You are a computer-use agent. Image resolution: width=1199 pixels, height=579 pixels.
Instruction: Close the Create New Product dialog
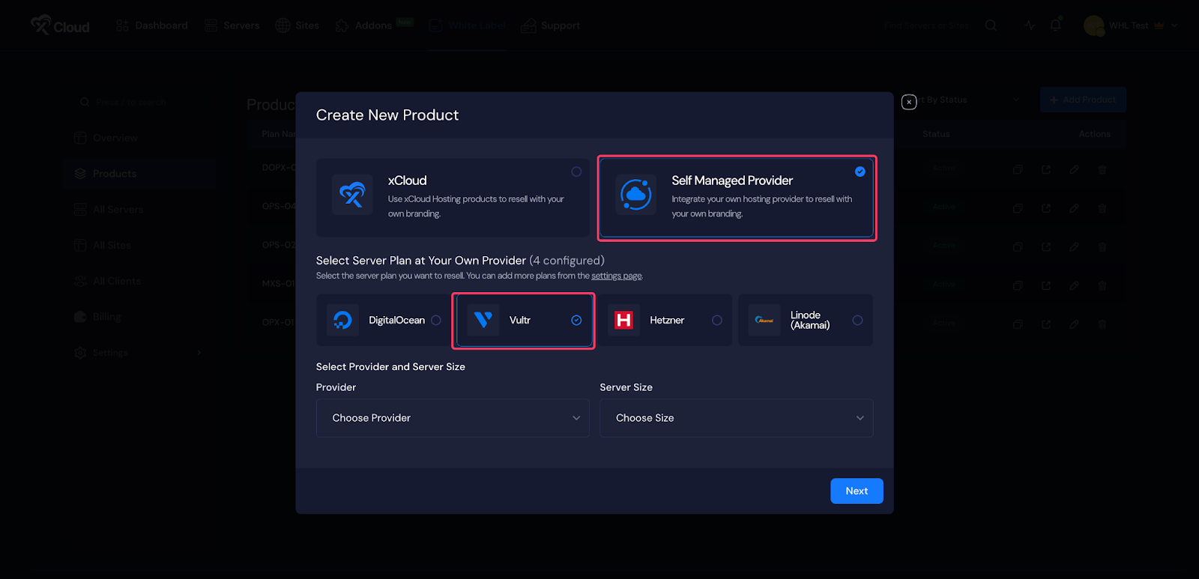pos(909,102)
